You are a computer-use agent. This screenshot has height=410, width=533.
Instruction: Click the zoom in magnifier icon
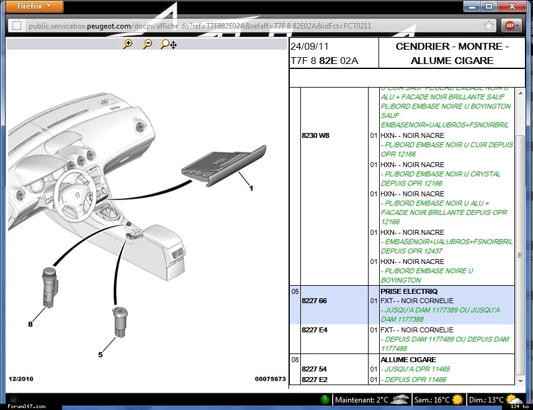128,44
